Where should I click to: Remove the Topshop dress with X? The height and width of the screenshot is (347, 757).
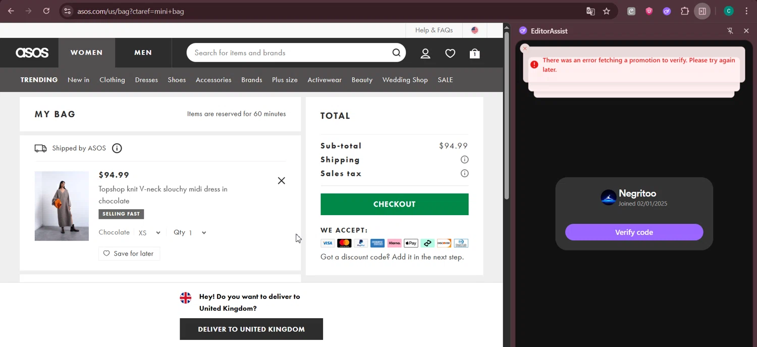[x=282, y=180]
